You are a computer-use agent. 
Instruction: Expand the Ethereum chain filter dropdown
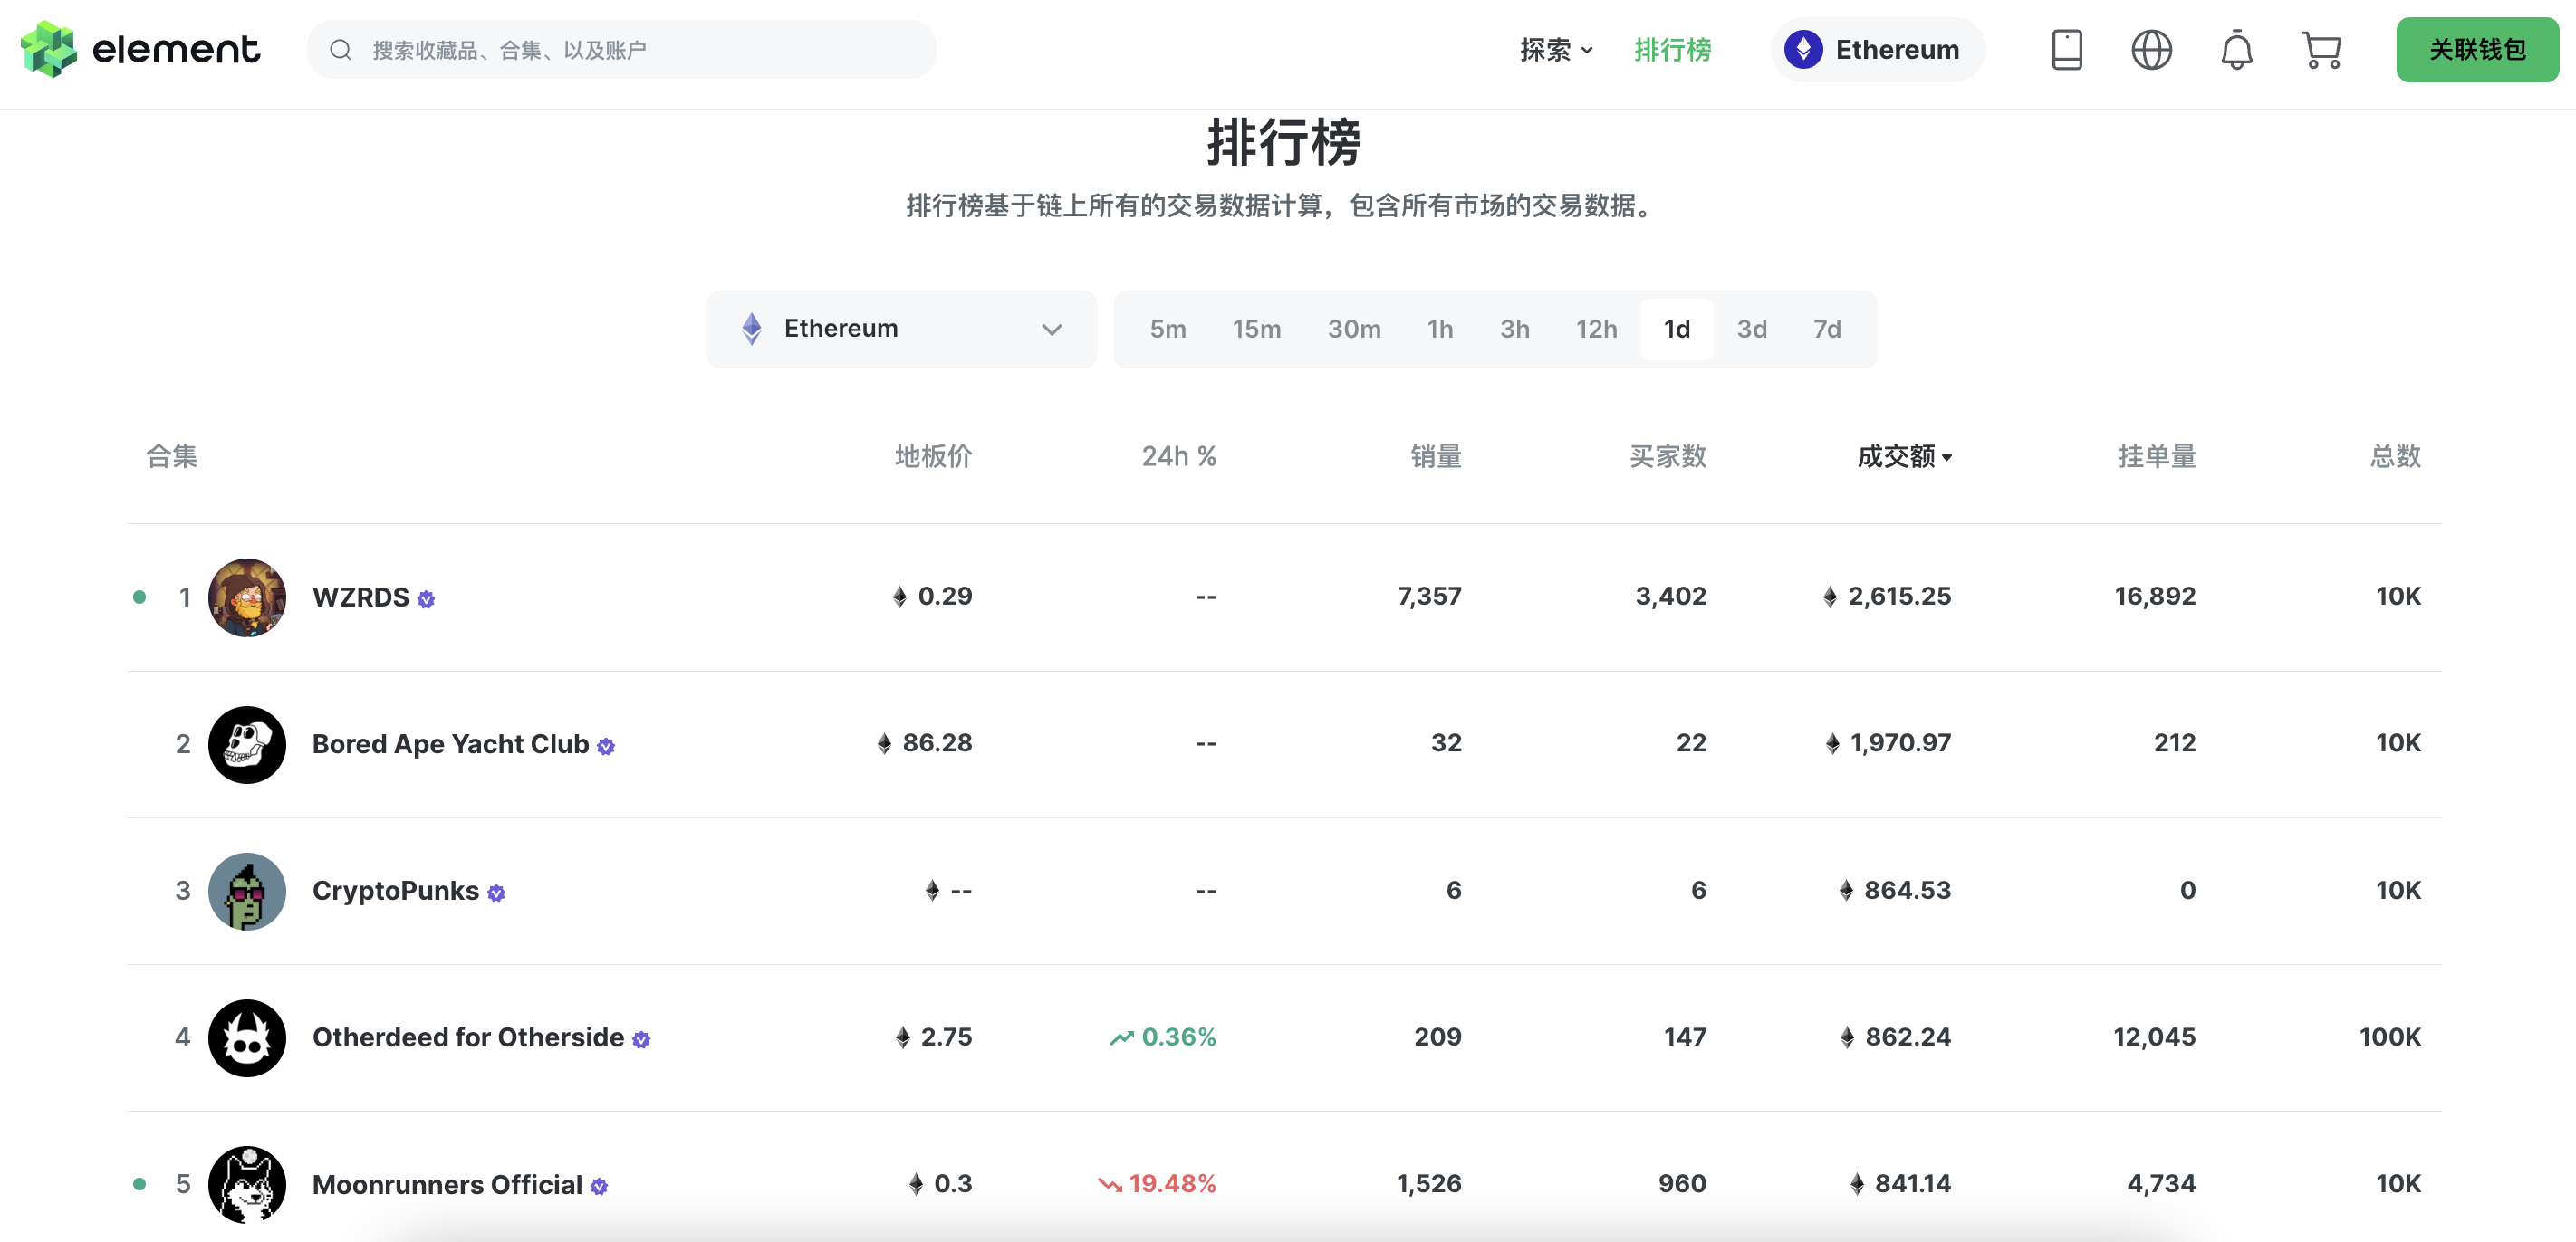tap(901, 329)
